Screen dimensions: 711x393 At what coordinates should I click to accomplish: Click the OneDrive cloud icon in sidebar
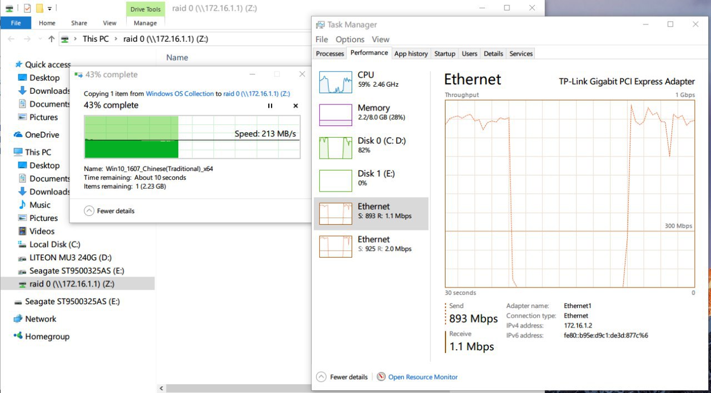point(18,135)
